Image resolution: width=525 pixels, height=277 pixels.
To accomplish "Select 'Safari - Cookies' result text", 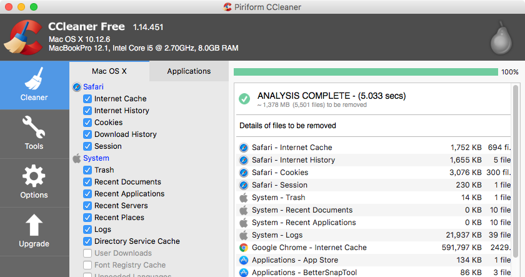I will pos(280,173).
